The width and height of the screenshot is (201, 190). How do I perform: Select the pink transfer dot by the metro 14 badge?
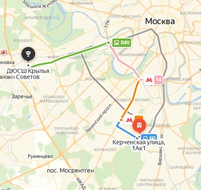(141, 80)
